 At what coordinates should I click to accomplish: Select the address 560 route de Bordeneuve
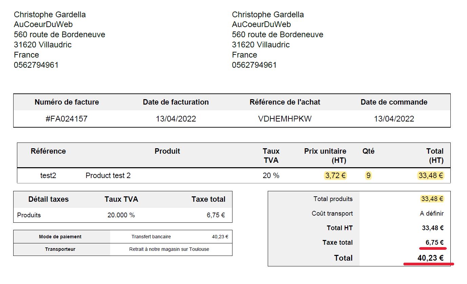(x=60, y=34)
